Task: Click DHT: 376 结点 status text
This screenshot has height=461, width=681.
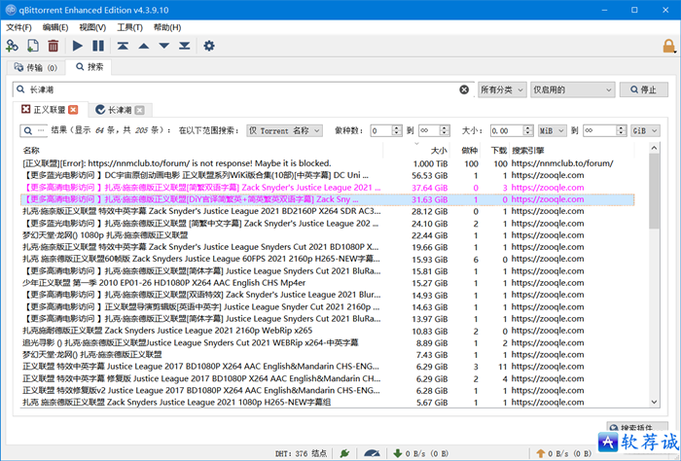Action: click(x=301, y=453)
